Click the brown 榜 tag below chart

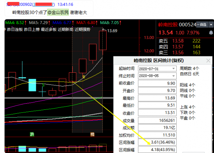(x=92, y=134)
